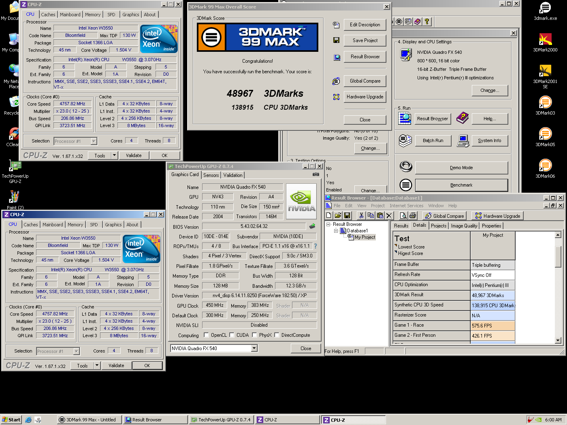Viewport: 567px width, 425px height.
Task: Click Save floppy icon in Result Browser toolbar
Action: pos(347,216)
